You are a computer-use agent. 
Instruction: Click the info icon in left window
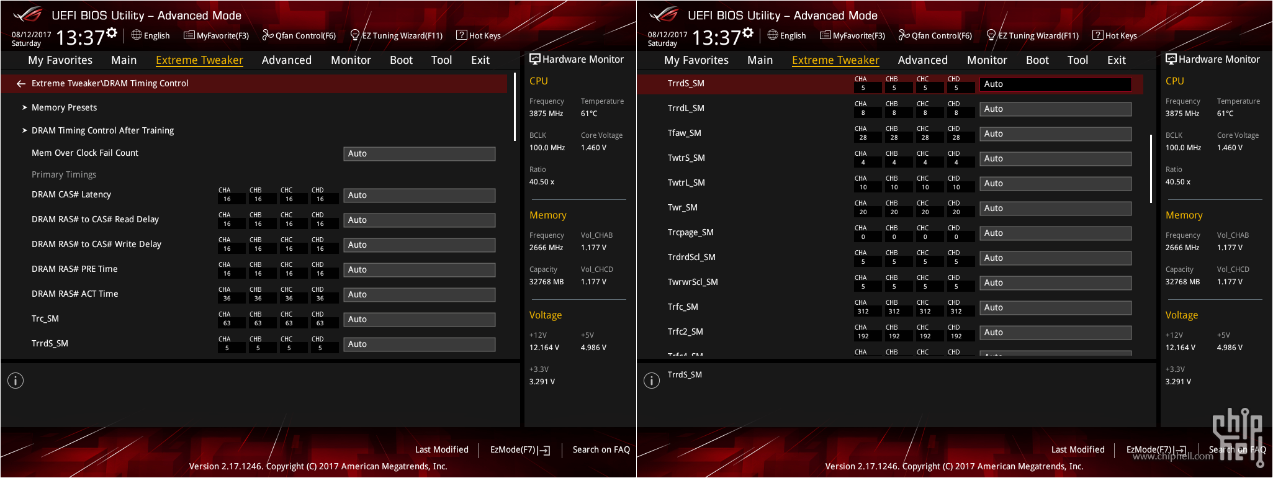coord(16,381)
